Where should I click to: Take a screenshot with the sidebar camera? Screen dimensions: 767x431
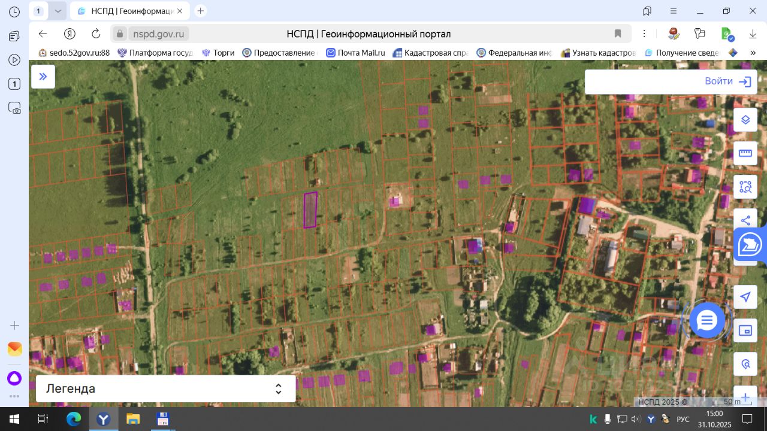pyautogui.click(x=14, y=108)
